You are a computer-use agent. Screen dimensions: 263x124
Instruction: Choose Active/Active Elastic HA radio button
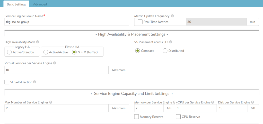pyautogui.click(x=46, y=52)
